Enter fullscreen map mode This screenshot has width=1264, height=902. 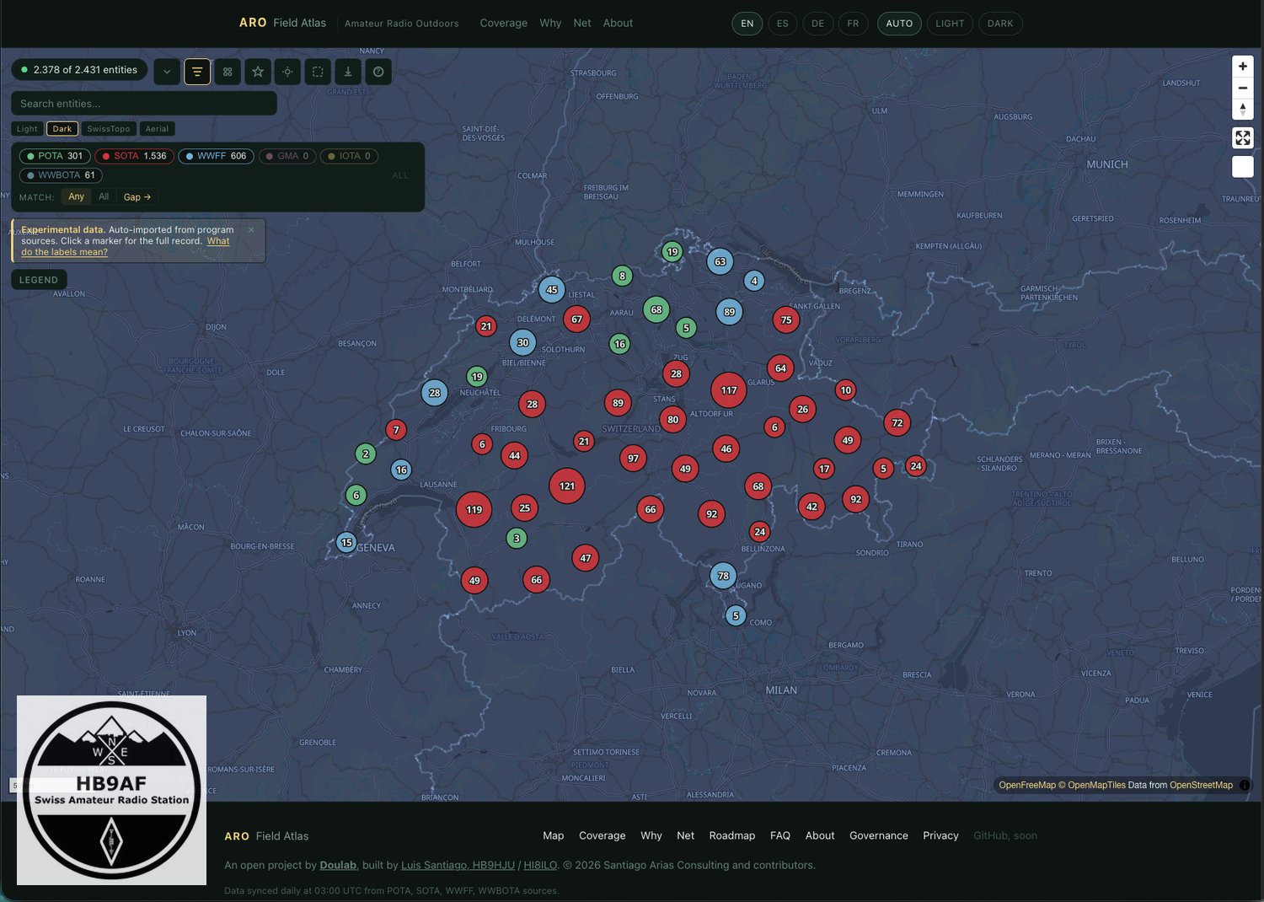click(x=1243, y=138)
